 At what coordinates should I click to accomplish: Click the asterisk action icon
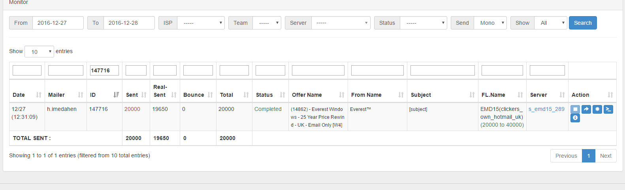(597, 109)
